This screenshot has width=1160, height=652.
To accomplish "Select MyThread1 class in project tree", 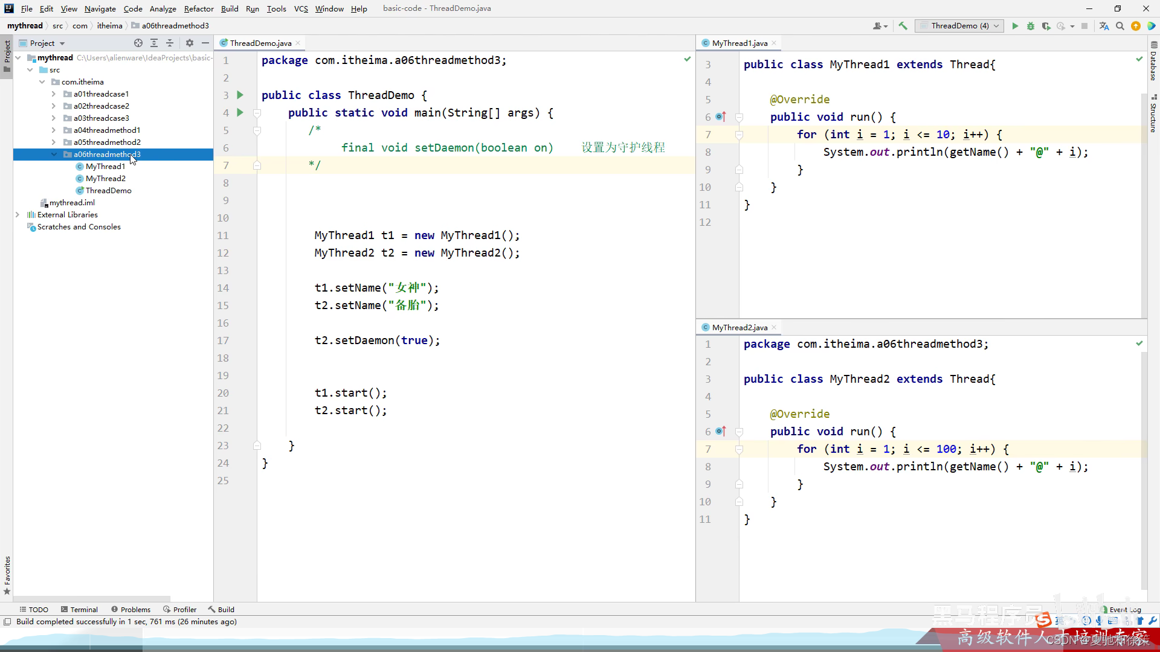I will tap(105, 167).
